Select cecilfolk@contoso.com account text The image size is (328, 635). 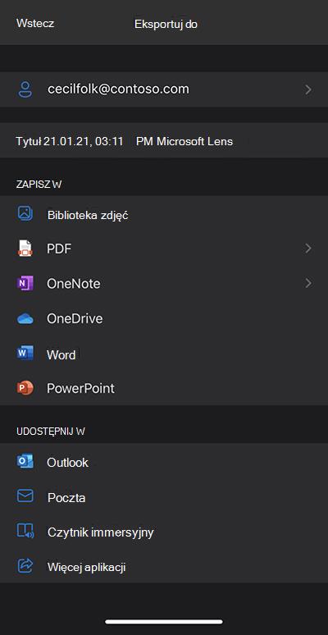tap(118, 89)
